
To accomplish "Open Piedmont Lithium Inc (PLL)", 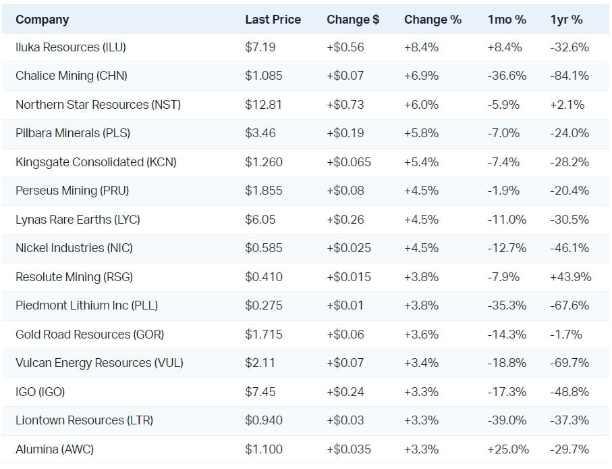I will (x=86, y=305).
